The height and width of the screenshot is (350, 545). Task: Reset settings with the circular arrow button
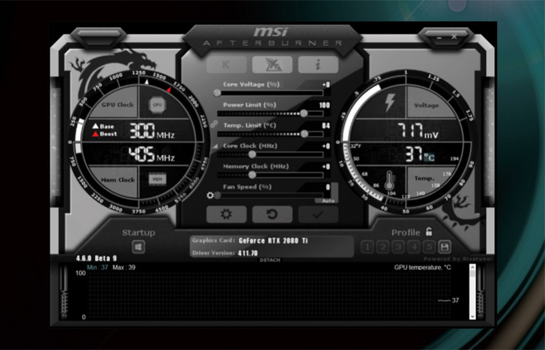coord(272,214)
